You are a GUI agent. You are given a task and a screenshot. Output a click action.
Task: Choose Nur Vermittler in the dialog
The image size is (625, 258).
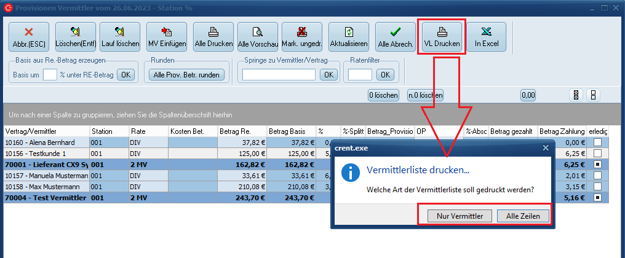456,215
